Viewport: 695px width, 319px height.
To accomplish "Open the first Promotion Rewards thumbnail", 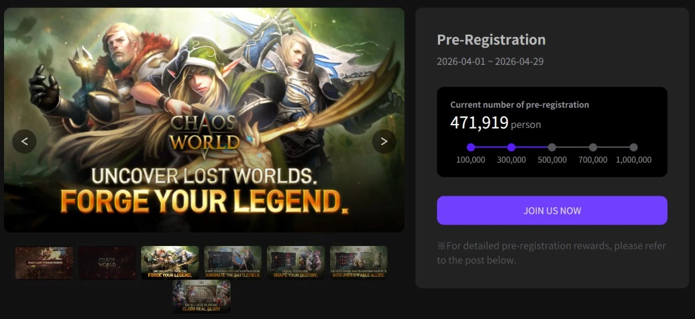I will click(x=45, y=262).
